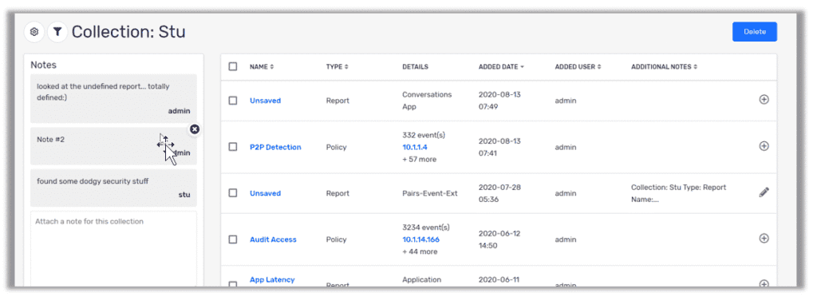Open the Unsaved report from 2020-07-28

click(x=265, y=192)
